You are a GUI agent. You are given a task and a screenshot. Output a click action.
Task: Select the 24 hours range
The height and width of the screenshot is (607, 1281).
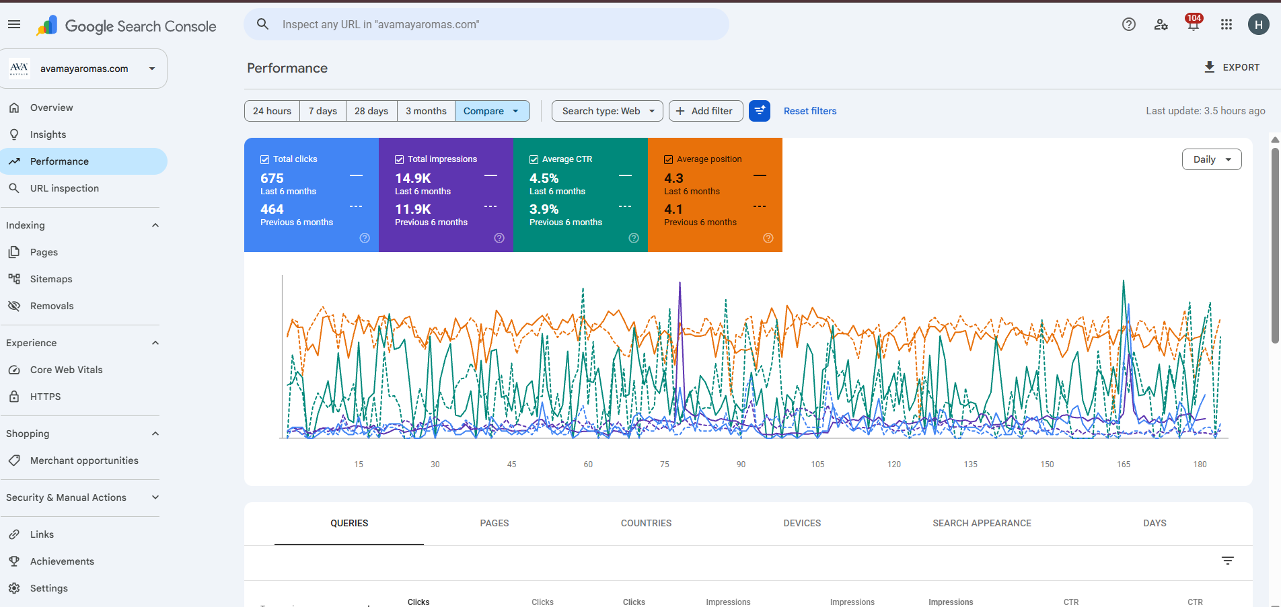click(272, 111)
